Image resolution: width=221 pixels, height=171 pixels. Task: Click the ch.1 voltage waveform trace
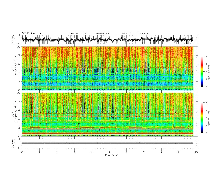tap(107, 39)
